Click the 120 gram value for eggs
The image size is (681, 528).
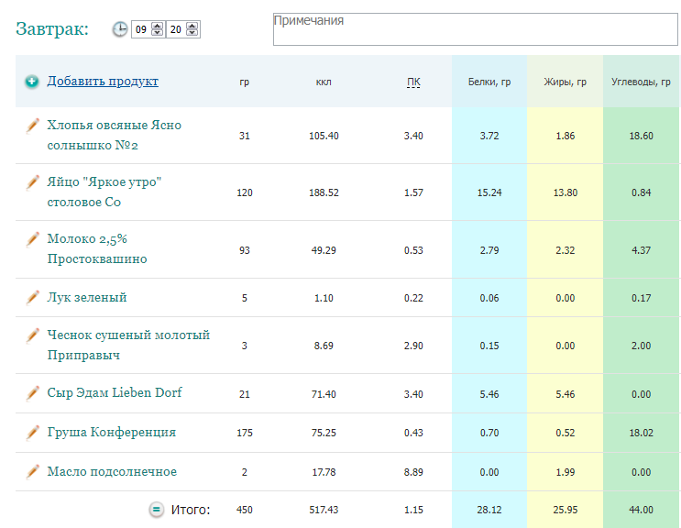pos(245,192)
